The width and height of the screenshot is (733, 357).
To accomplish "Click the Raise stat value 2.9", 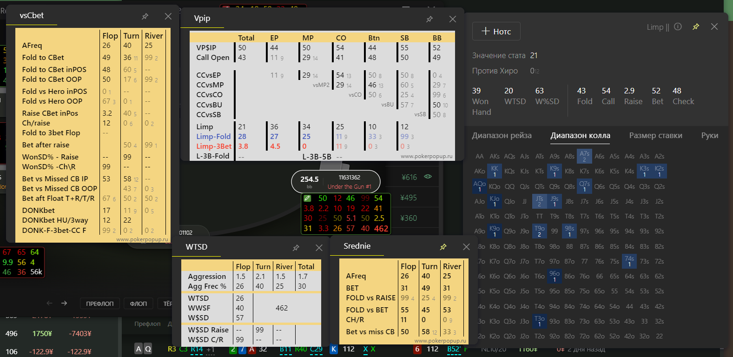I will pyautogui.click(x=629, y=91).
